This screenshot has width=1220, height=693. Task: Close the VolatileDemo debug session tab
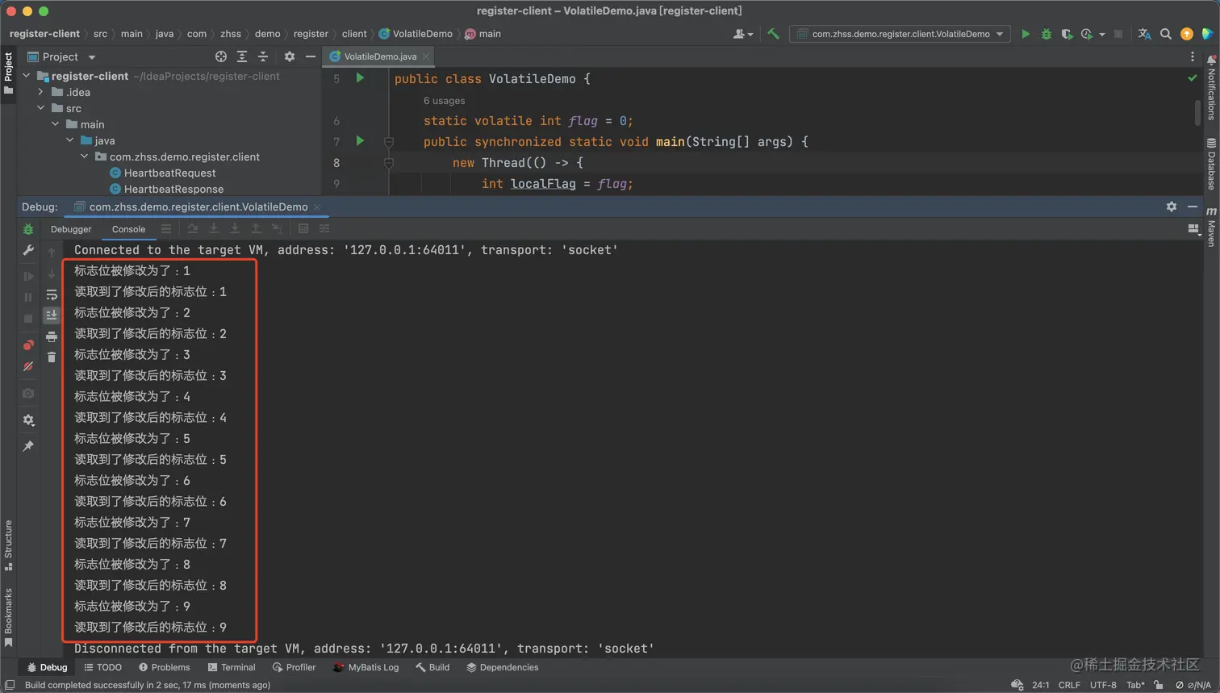(317, 207)
